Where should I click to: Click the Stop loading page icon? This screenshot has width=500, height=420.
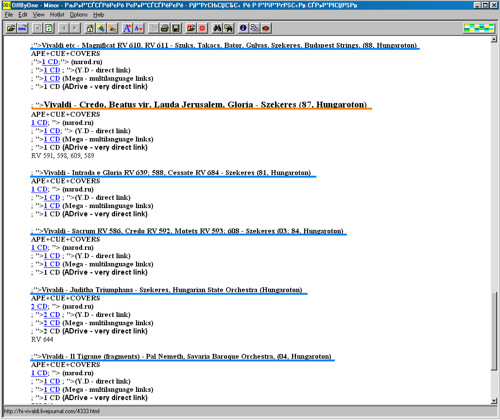coord(37,28)
